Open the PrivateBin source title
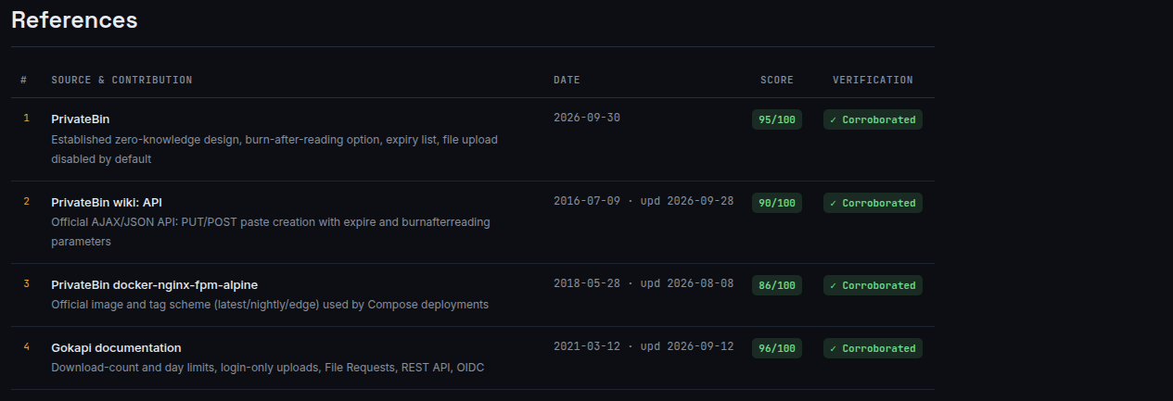Viewport: 1173px width, 401px height. [81, 119]
